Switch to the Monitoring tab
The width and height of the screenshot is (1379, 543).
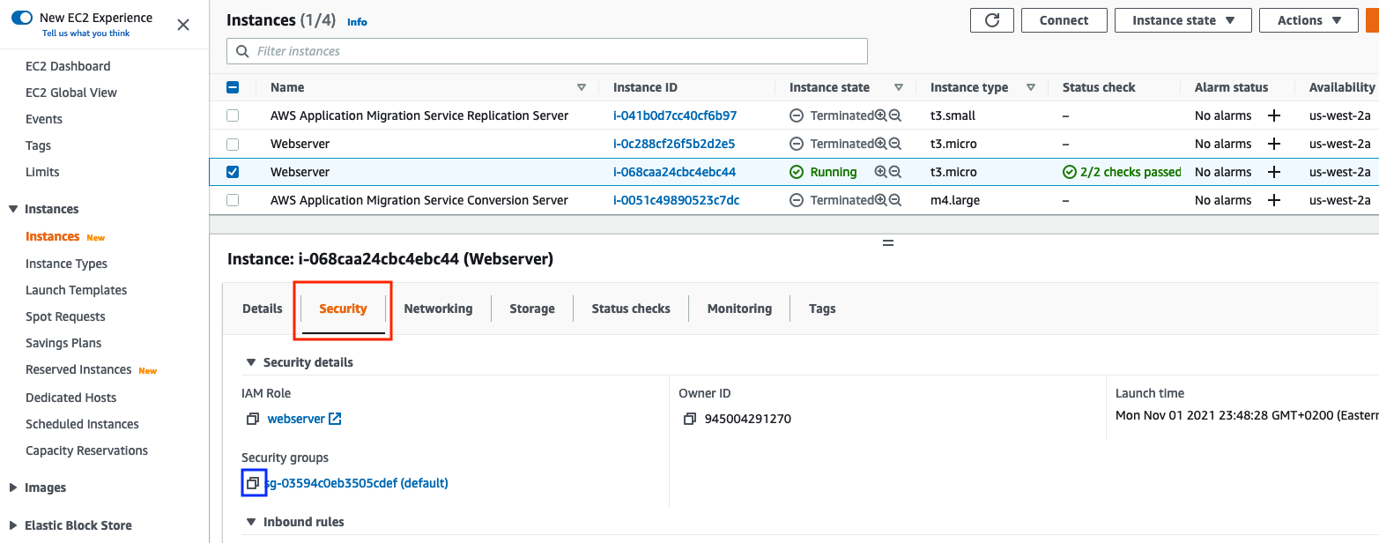point(739,309)
